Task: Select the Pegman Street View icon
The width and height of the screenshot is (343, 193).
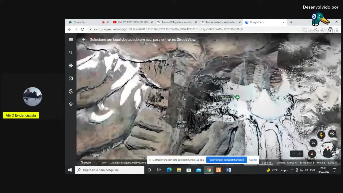Action: point(321,135)
